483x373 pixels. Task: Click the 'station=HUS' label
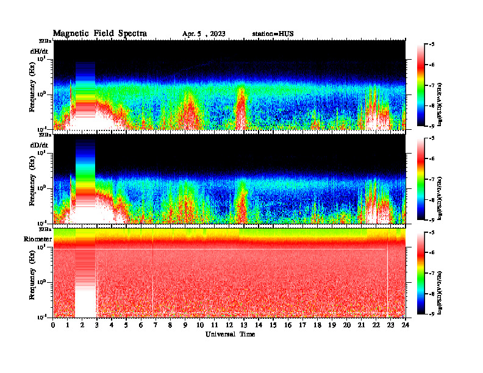tap(273, 34)
